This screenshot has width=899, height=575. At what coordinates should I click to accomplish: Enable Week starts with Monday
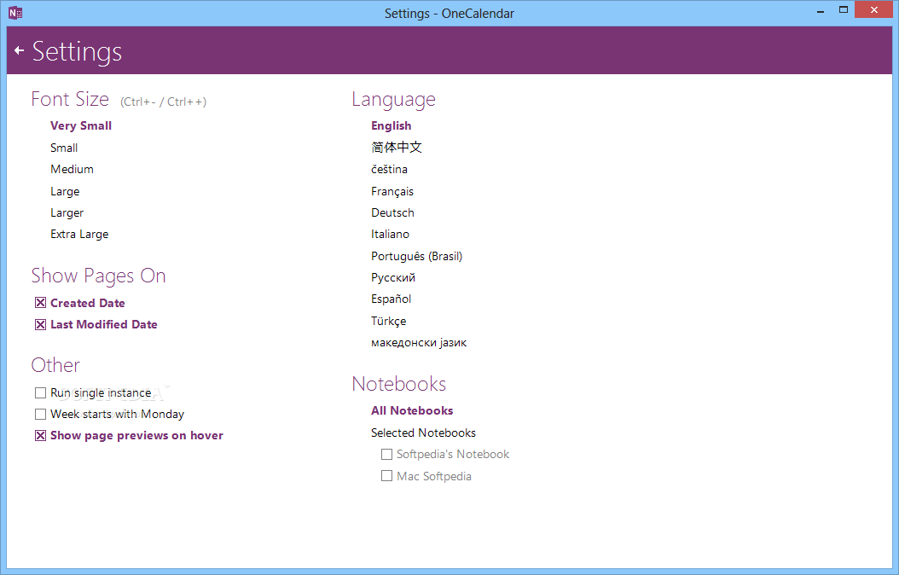[40, 414]
